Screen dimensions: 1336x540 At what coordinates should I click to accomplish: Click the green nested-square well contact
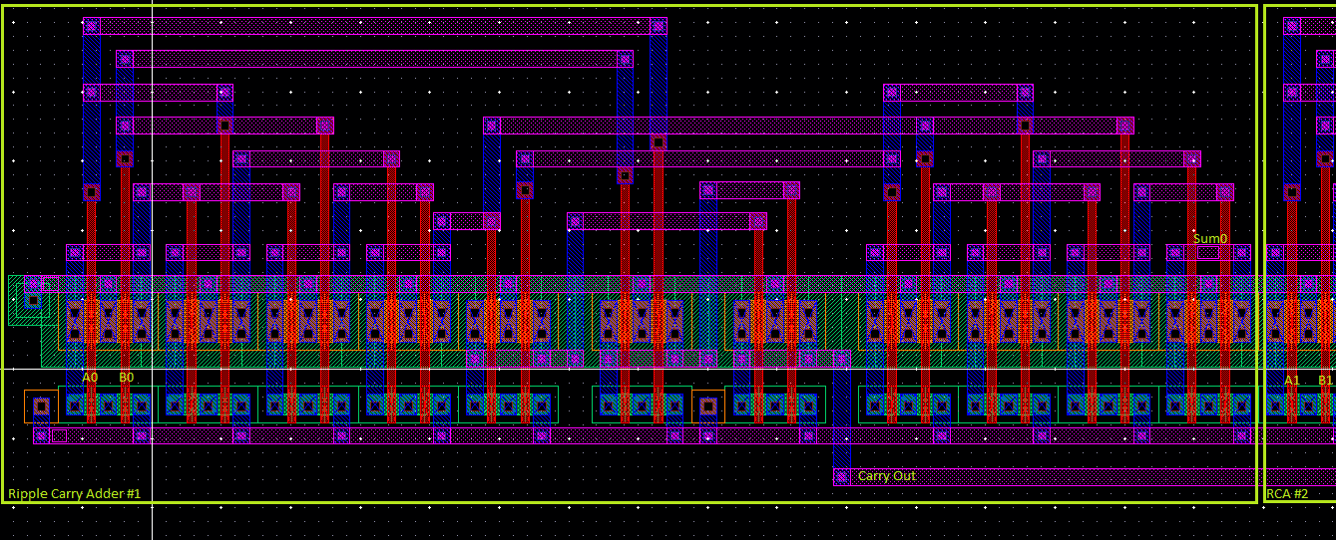pyautogui.click(x=32, y=298)
